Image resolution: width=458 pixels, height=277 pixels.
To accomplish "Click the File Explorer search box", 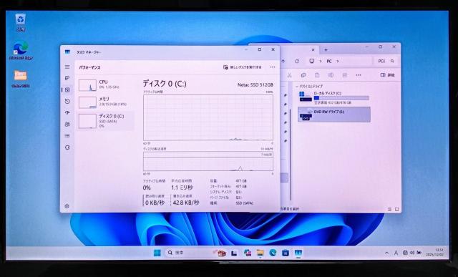I will pyautogui.click(x=386, y=61).
